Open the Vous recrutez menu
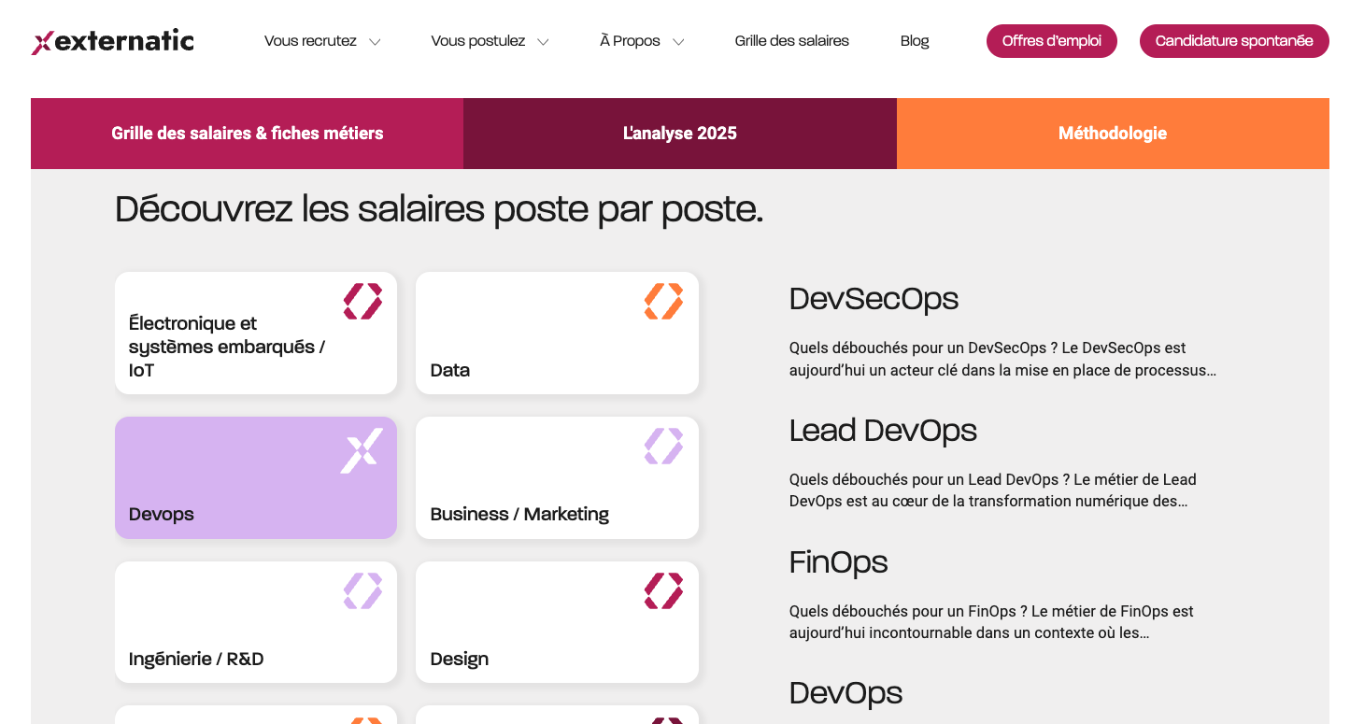Image resolution: width=1364 pixels, height=724 pixels. (x=310, y=41)
